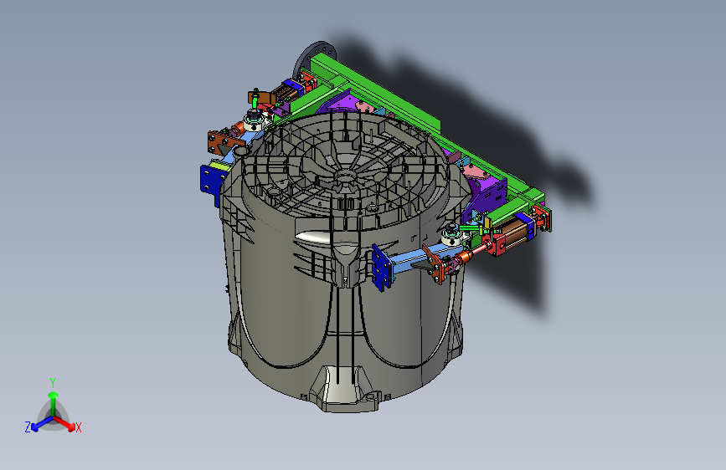Select the blue bracket plate on front arm

[x=382, y=268]
